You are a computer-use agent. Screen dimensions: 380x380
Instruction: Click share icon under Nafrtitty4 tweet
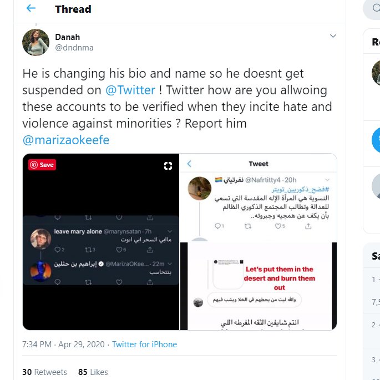308,226
